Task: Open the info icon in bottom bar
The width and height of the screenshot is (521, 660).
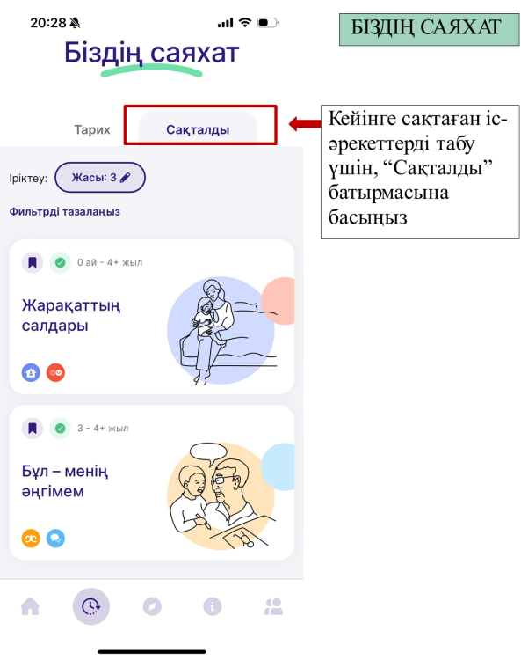Action: [213, 606]
